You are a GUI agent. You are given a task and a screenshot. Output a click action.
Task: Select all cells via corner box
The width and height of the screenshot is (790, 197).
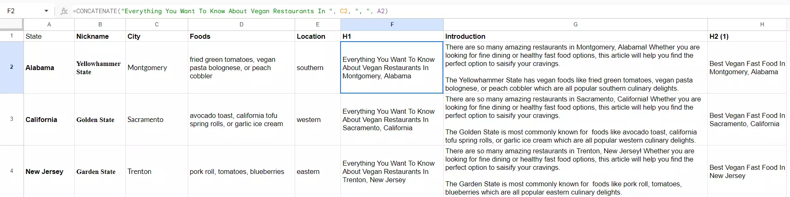coord(12,24)
